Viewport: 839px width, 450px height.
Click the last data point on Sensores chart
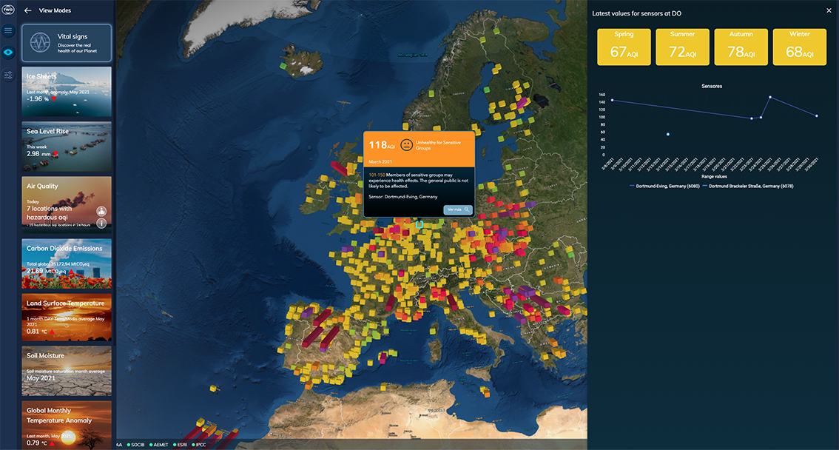pyautogui.click(x=817, y=115)
